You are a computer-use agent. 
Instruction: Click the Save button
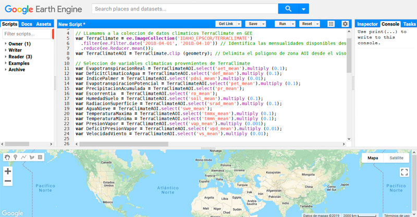pyautogui.click(x=253, y=24)
